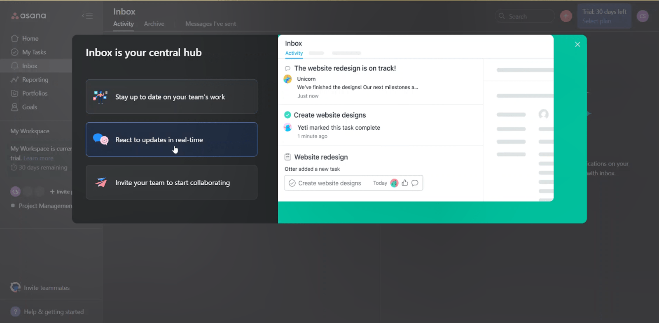
Task: Click the Activity tab in the preview panel
Action: click(x=294, y=53)
